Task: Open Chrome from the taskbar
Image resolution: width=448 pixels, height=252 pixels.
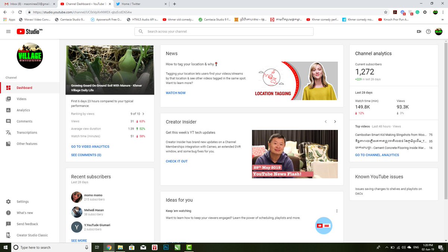Action: 109,247
